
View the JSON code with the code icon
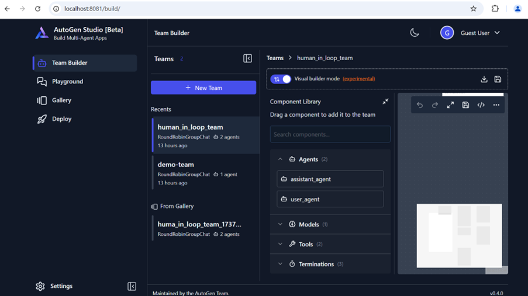click(x=481, y=105)
